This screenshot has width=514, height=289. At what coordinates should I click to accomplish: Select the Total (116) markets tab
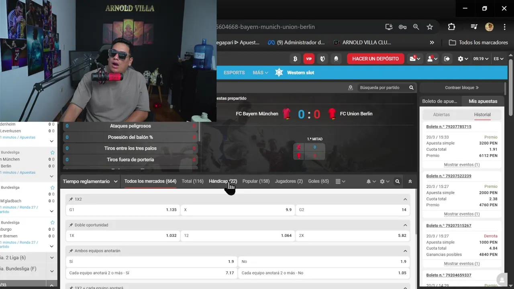(192, 181)
